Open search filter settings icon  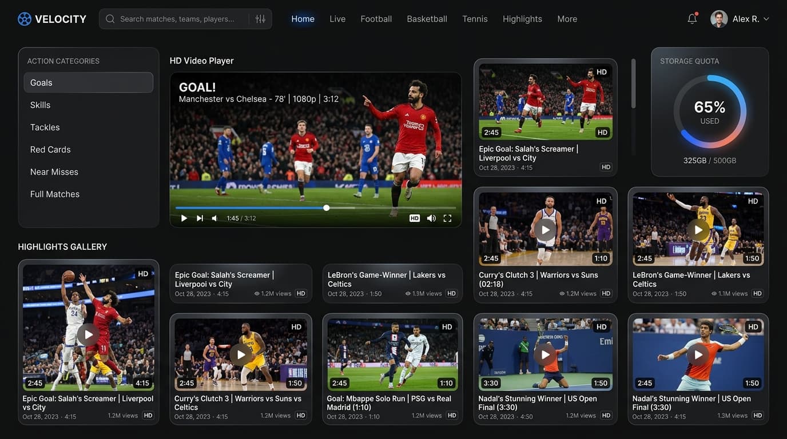(x=260, y=19)
